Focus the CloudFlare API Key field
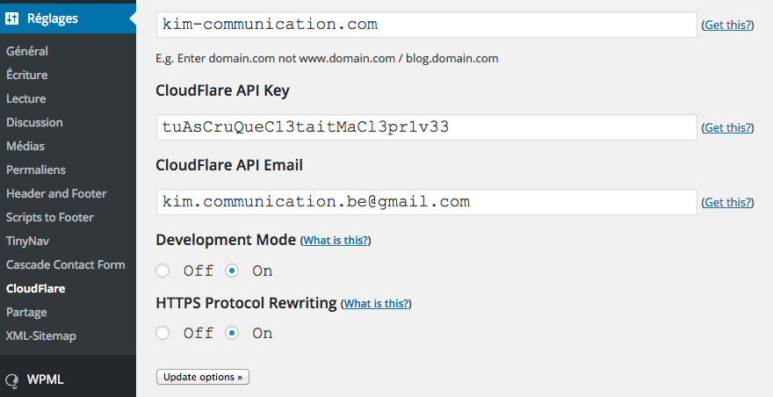The height and width of the screenshot is (397, 773). click(426, 127)
